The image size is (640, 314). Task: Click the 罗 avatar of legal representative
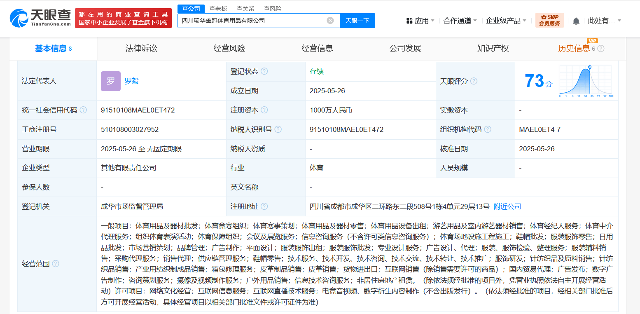(110, 81)
